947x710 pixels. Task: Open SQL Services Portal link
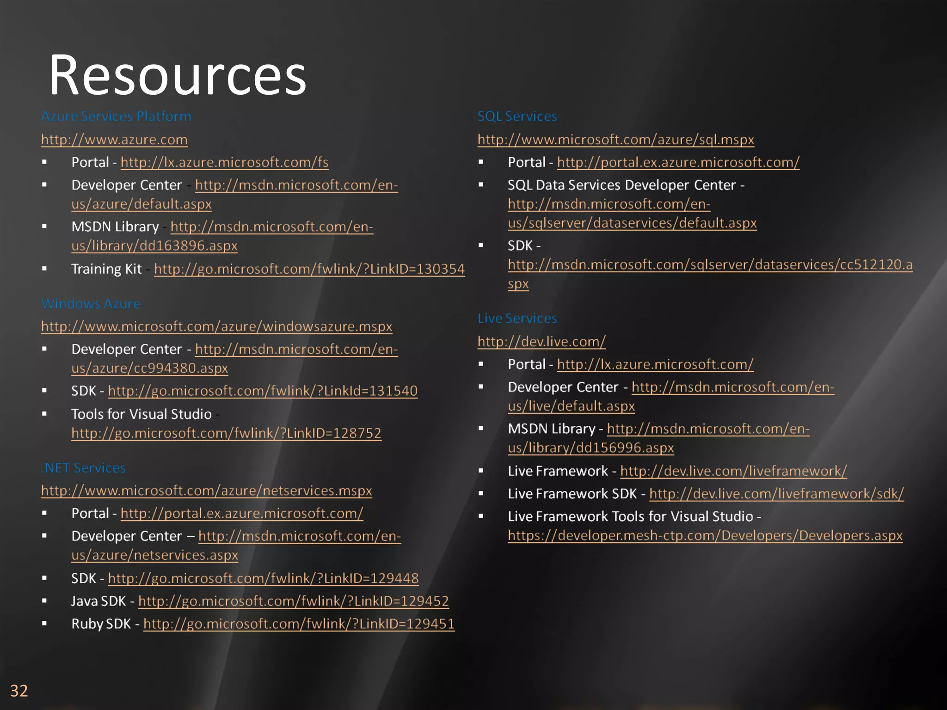[678, 162]
